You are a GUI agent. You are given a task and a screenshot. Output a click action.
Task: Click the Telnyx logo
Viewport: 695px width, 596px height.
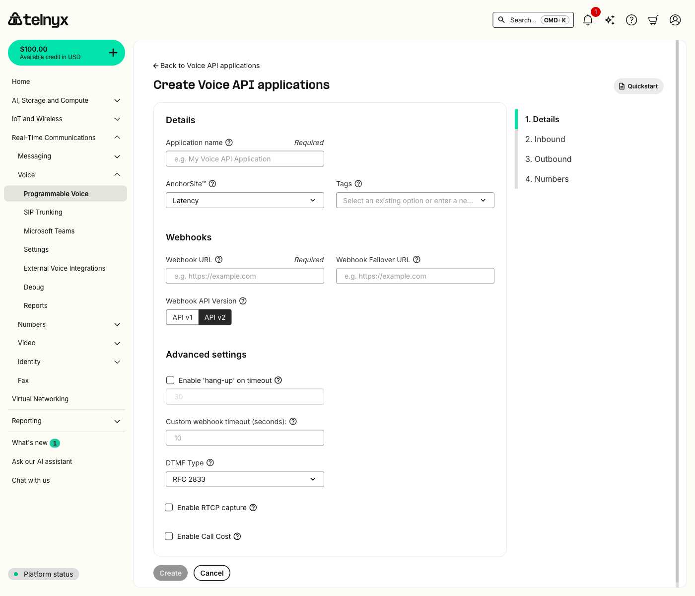[x=38, y=19]
